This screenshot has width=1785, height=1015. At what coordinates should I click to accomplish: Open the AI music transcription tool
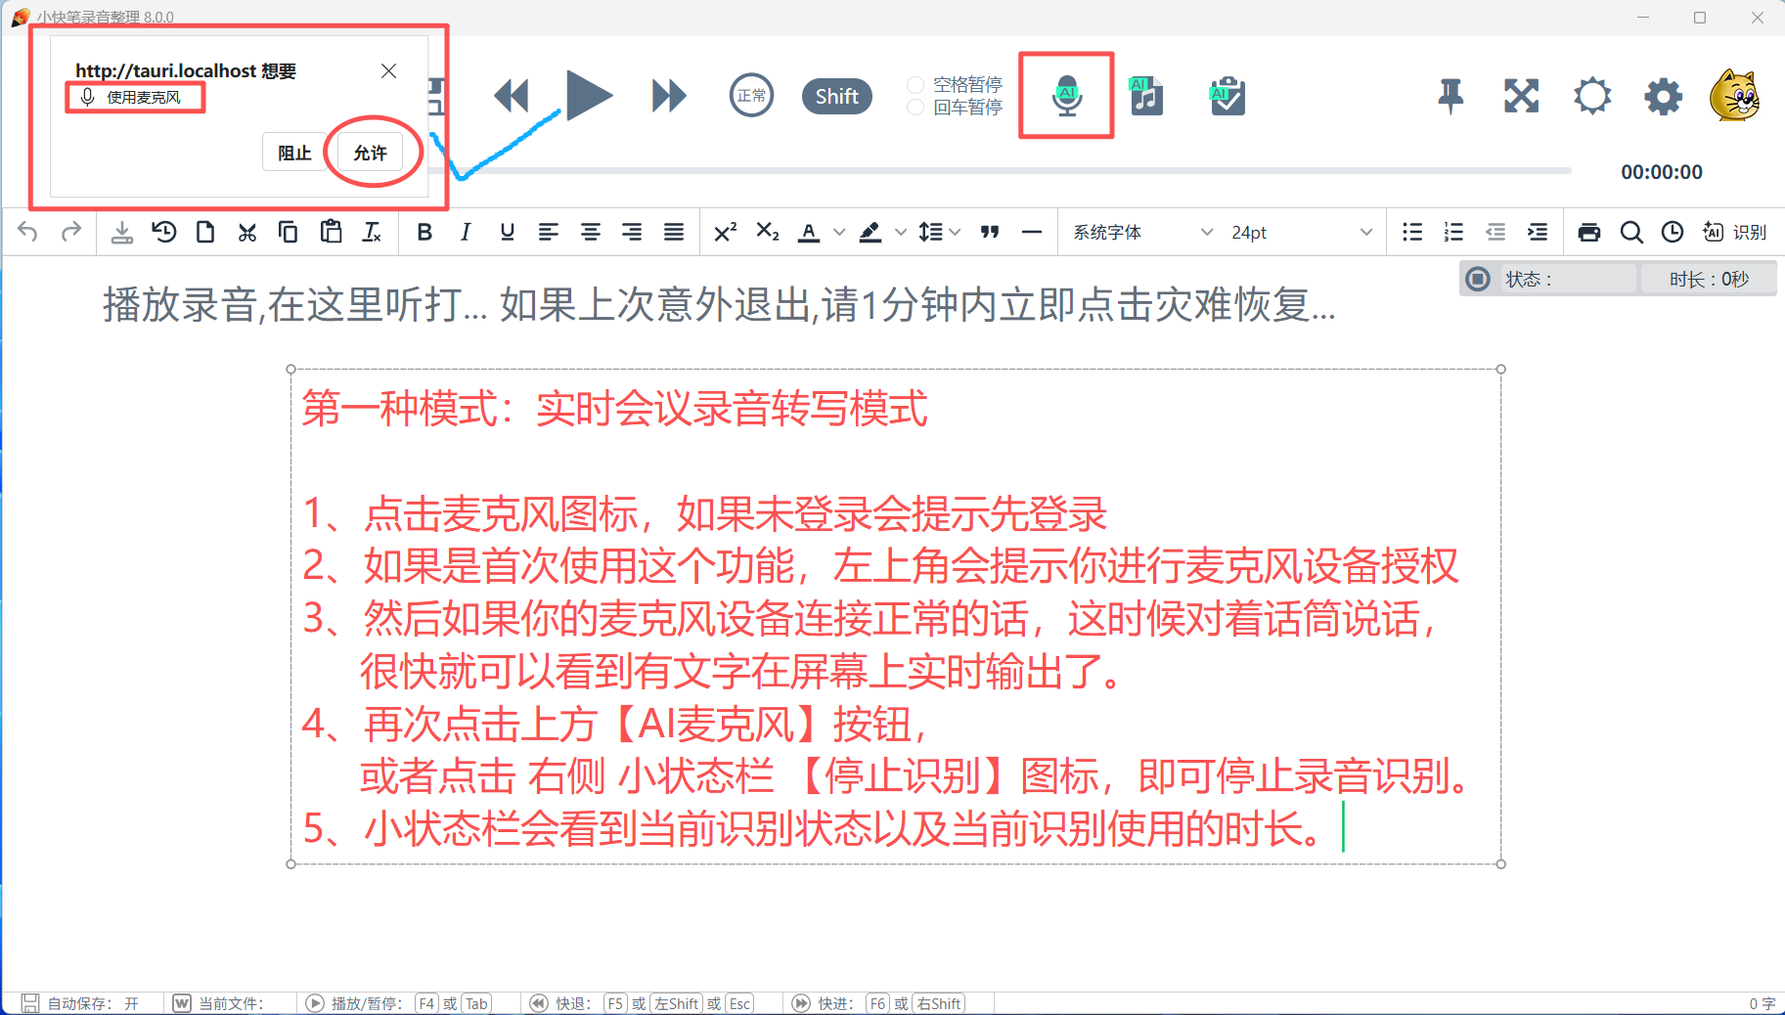coord(1145,95)
